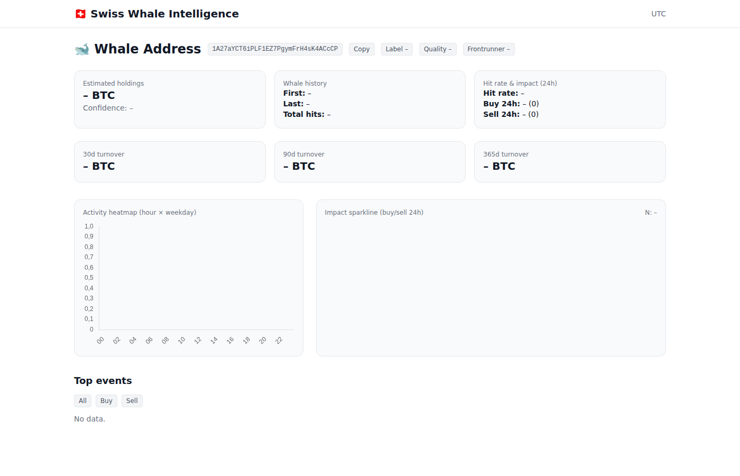The width and height of the screenshot is (740, 476).
Task: Switch to the Buy events filter
Action: click(x=106, y=400)
